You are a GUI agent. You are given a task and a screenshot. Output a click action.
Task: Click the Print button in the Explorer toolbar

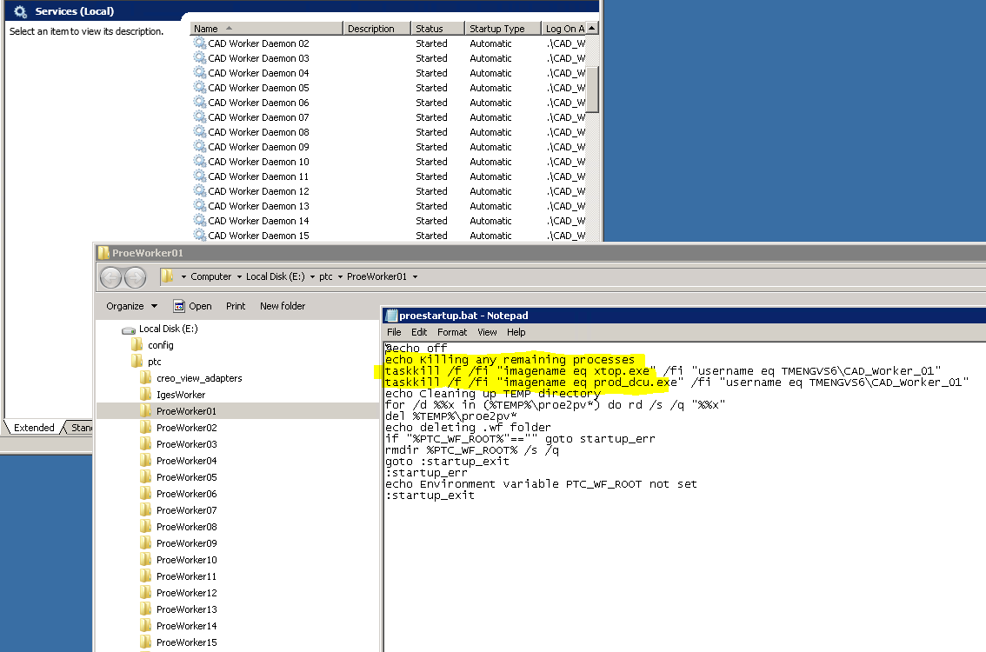236,305
